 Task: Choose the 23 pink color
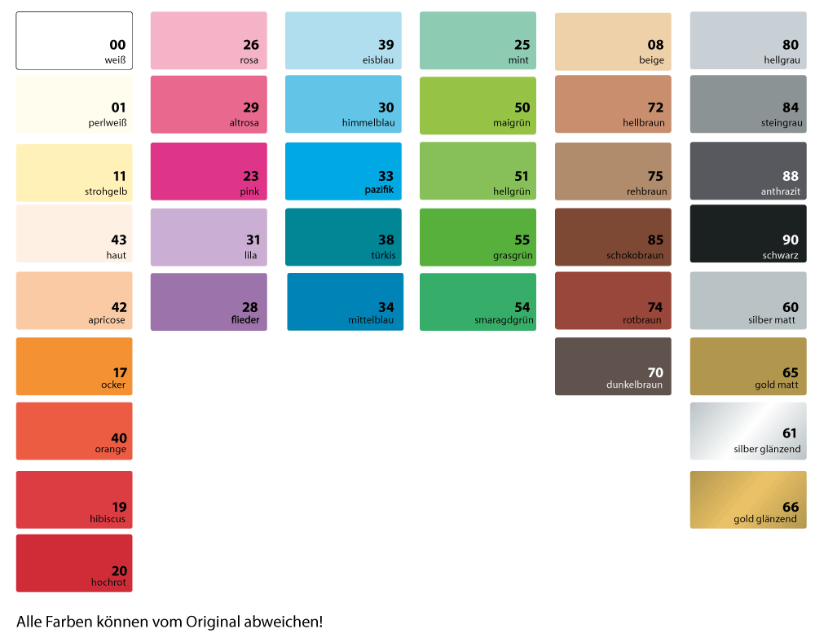[x=209, y=171]
